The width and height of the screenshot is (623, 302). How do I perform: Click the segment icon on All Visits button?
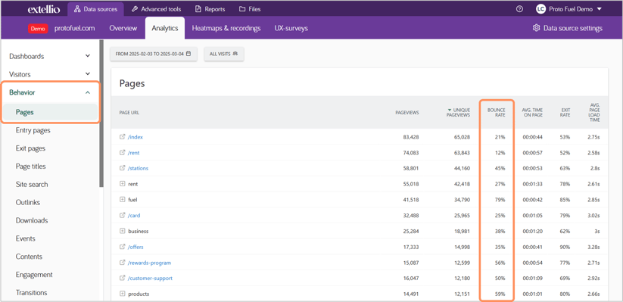pyautogui.click(x=235, y=54)
